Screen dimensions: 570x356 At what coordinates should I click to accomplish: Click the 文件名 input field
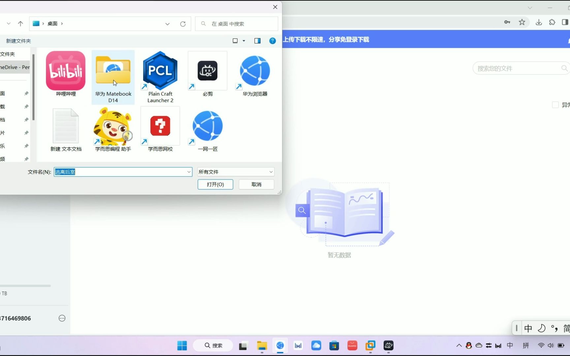[123, 172]
